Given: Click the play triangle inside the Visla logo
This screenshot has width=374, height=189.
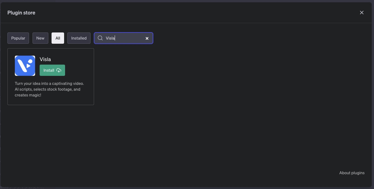Looking at the screenshot, I should point(29,65).
